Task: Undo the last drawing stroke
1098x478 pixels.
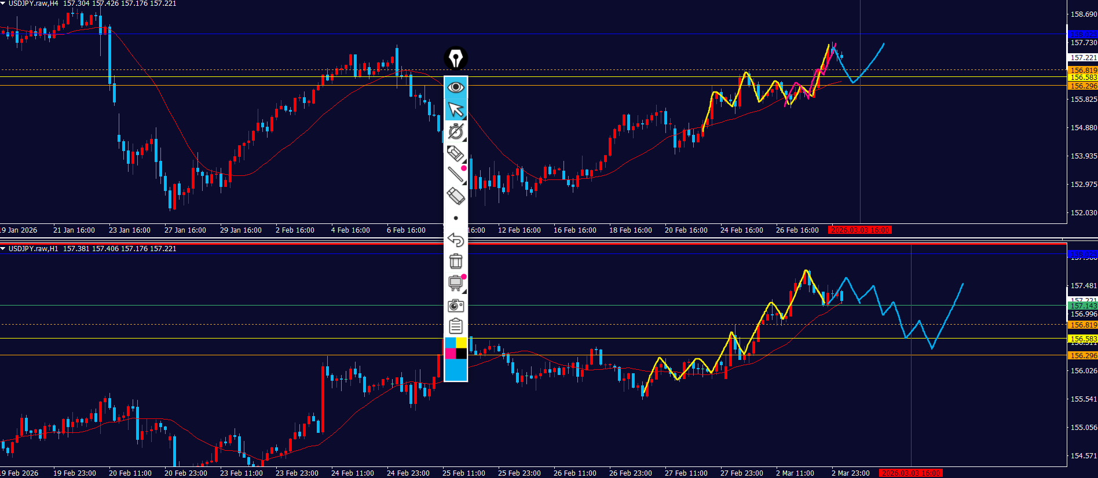Action: pyautogui.click(x=456, y=240)
